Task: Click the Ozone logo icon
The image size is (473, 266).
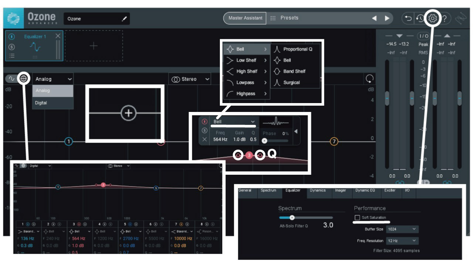Action: pyautogui.click(x=14, y=18)
